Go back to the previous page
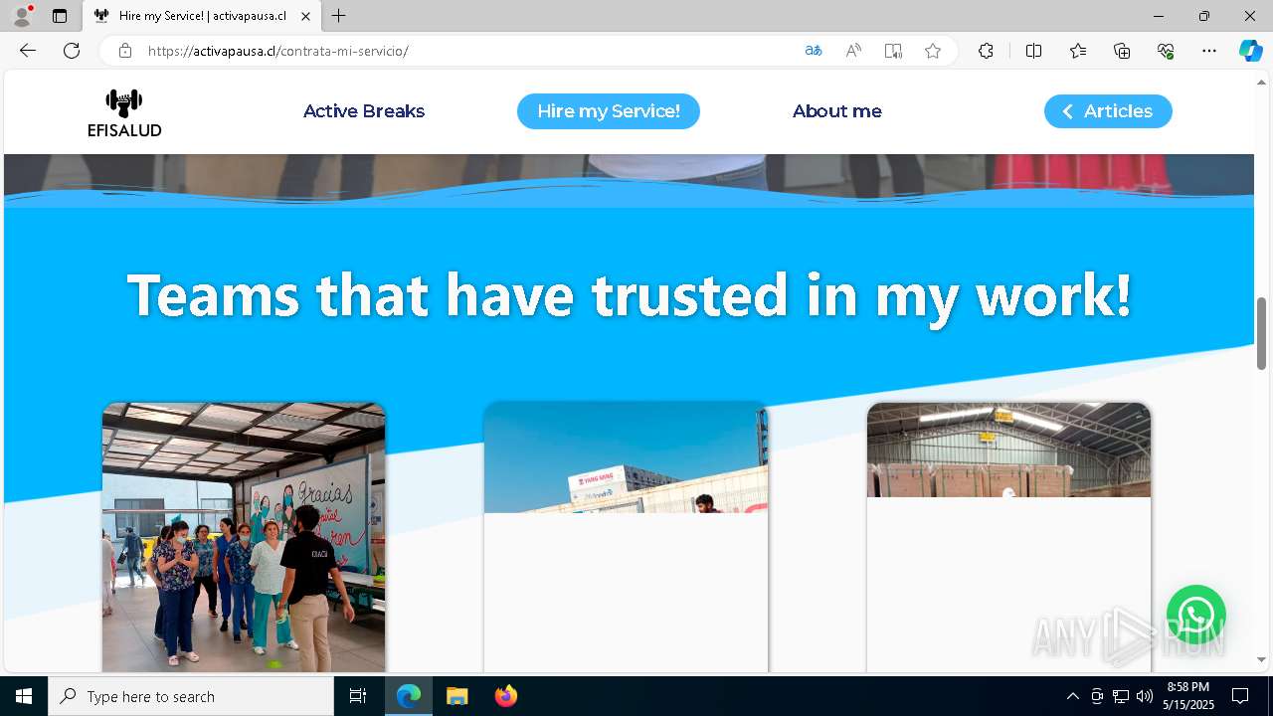 (28, 51)
